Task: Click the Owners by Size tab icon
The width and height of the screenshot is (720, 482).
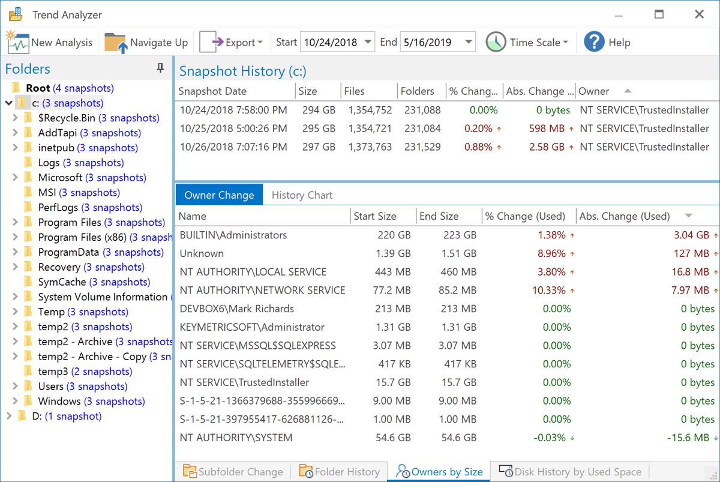Action: 403,471
